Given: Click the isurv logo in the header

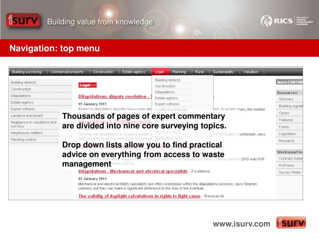Looking at the screenshot, I should click(23, 20).
